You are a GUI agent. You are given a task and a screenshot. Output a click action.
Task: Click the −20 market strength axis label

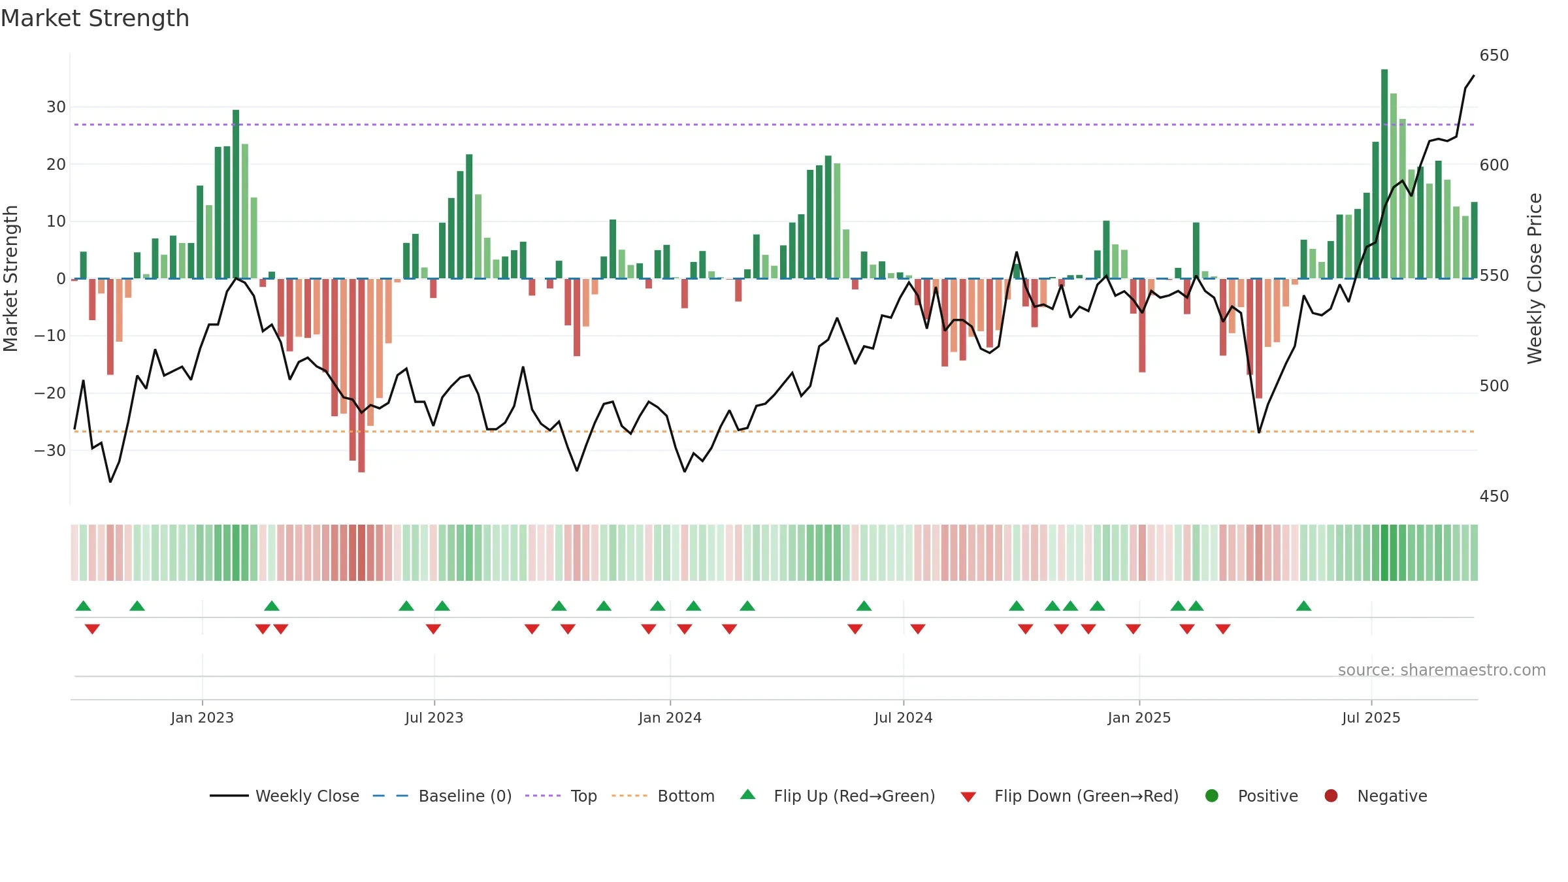(x=50, y=393)
